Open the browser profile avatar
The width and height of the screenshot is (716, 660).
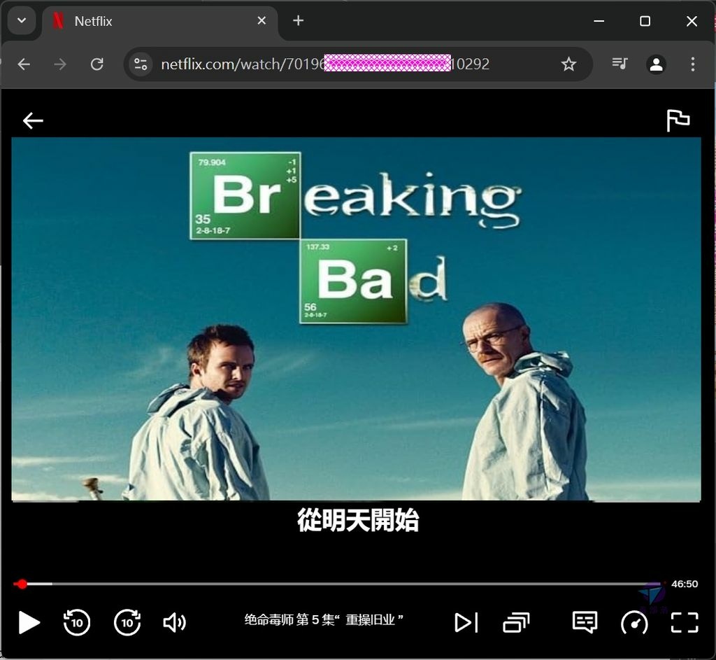click(x=656, y=64)
